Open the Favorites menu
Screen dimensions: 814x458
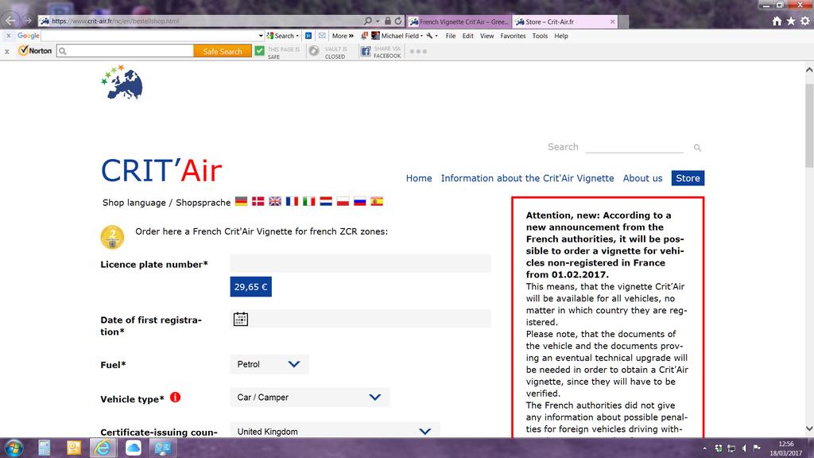[513, 36]
